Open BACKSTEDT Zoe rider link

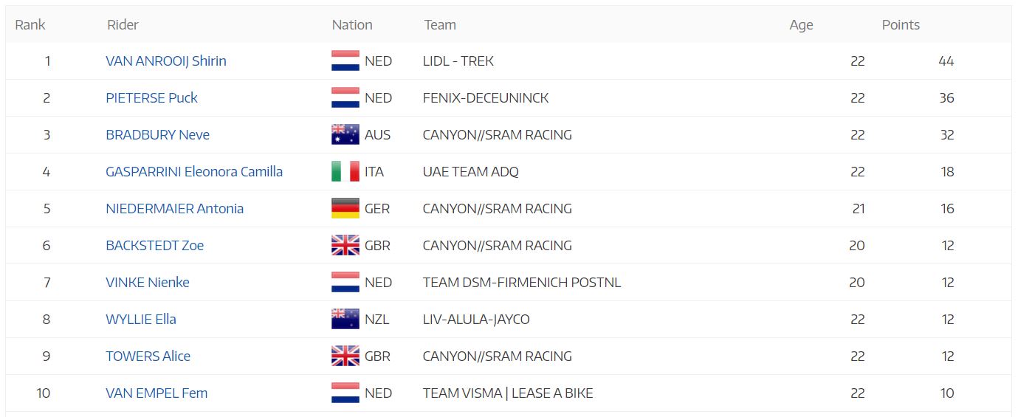click(155, 245)
